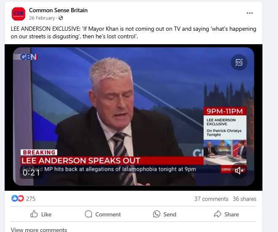Unmute the video with the speaker icon

pos(239,171)
